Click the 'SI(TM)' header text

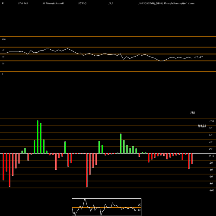tap(82, 3)
